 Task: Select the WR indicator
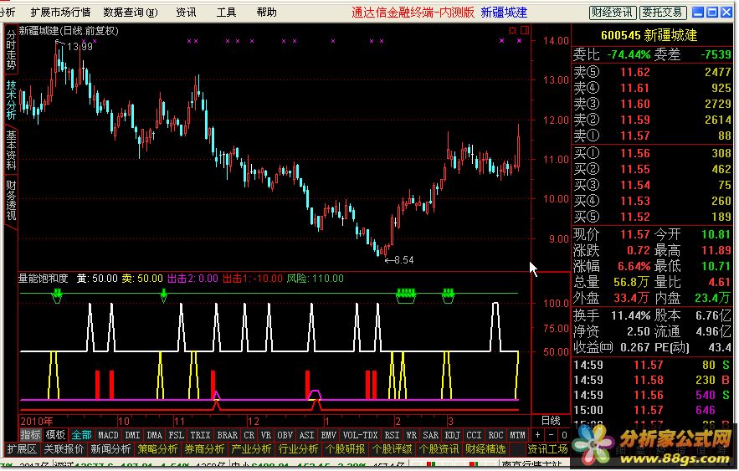coord(412,435)
